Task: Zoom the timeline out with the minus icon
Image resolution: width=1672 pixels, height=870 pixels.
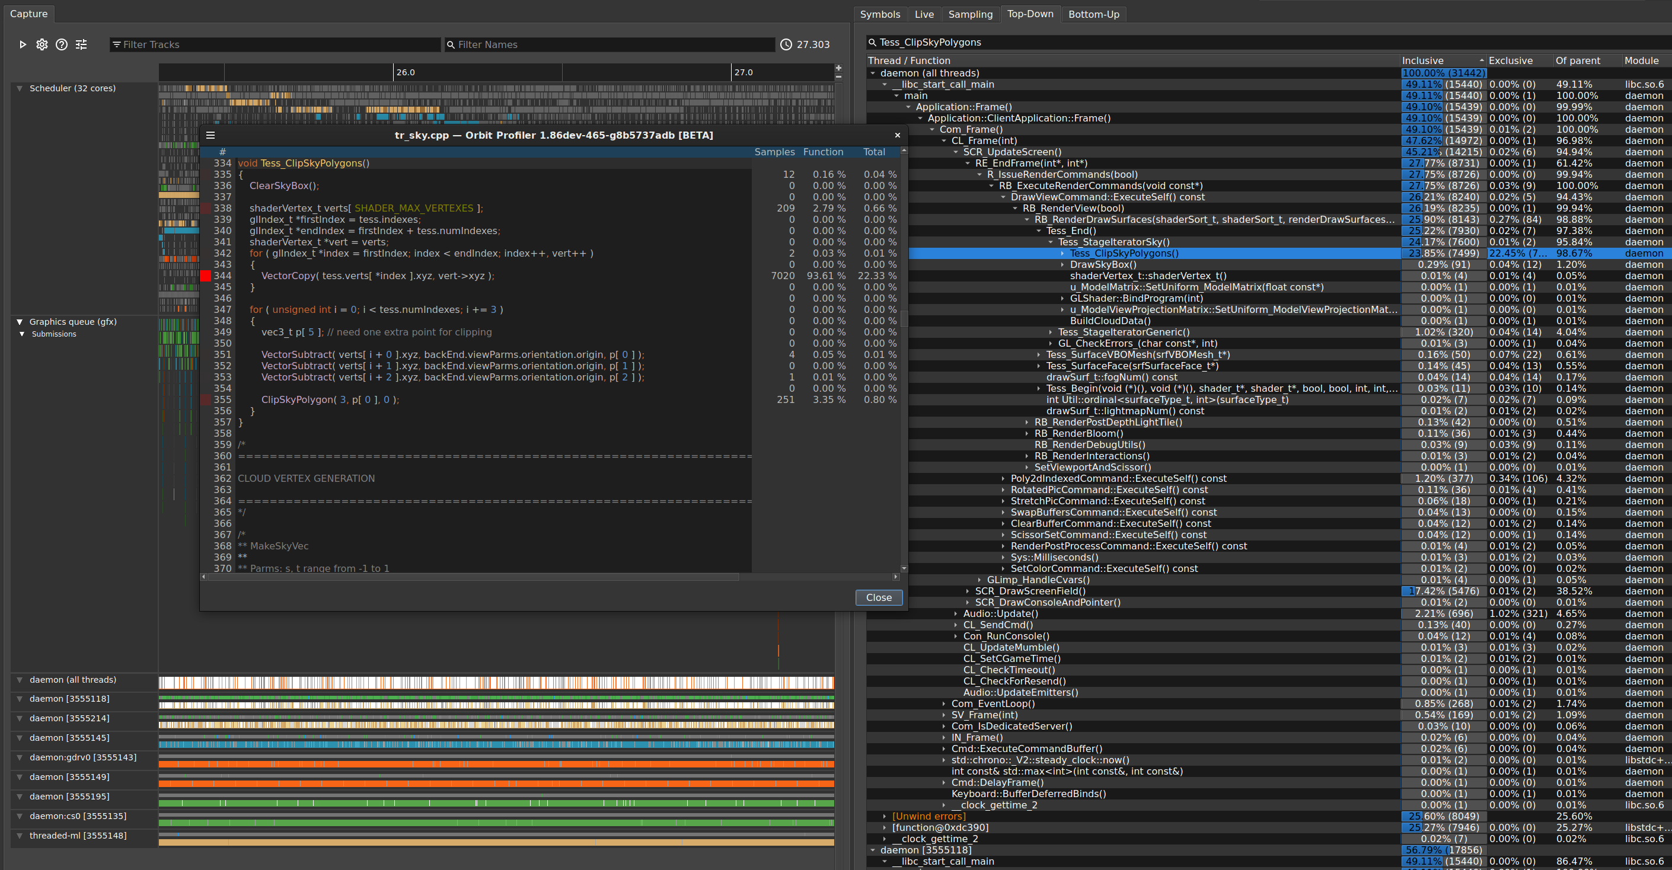Action: coord(838,77)
